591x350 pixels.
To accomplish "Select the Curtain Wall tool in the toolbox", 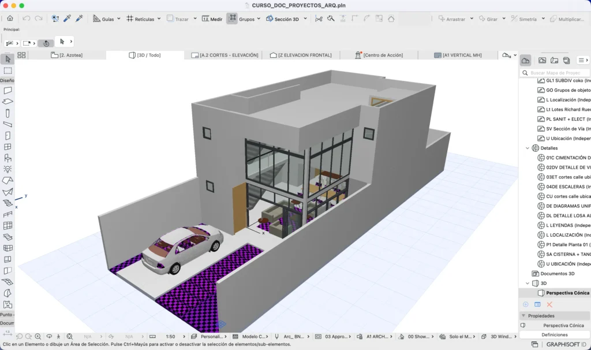I will (8, 226).
